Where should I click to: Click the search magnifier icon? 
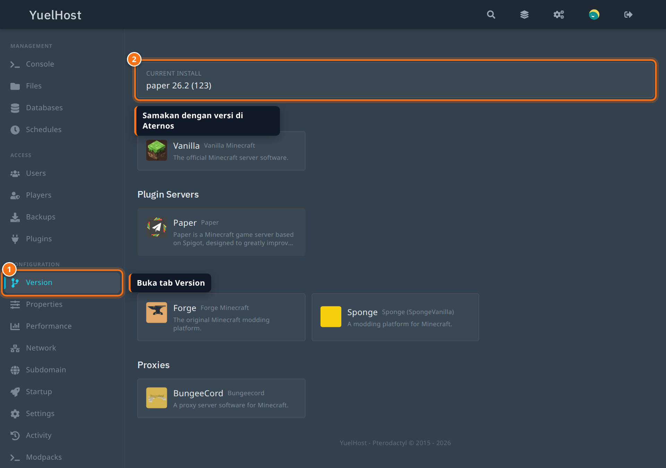click(491, 15)
